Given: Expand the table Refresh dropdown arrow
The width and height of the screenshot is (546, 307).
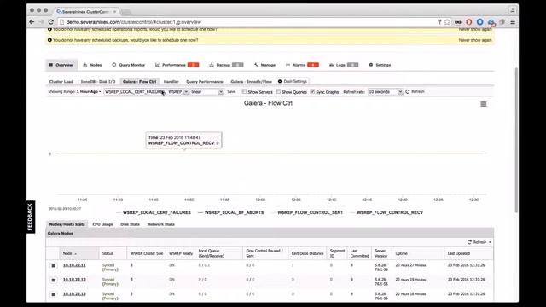Looking at the screenshot, I should click(x=490, y=242).
